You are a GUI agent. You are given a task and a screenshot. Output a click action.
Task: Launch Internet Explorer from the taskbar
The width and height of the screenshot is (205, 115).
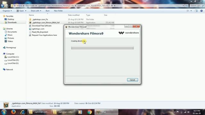[x=23, y=112]
